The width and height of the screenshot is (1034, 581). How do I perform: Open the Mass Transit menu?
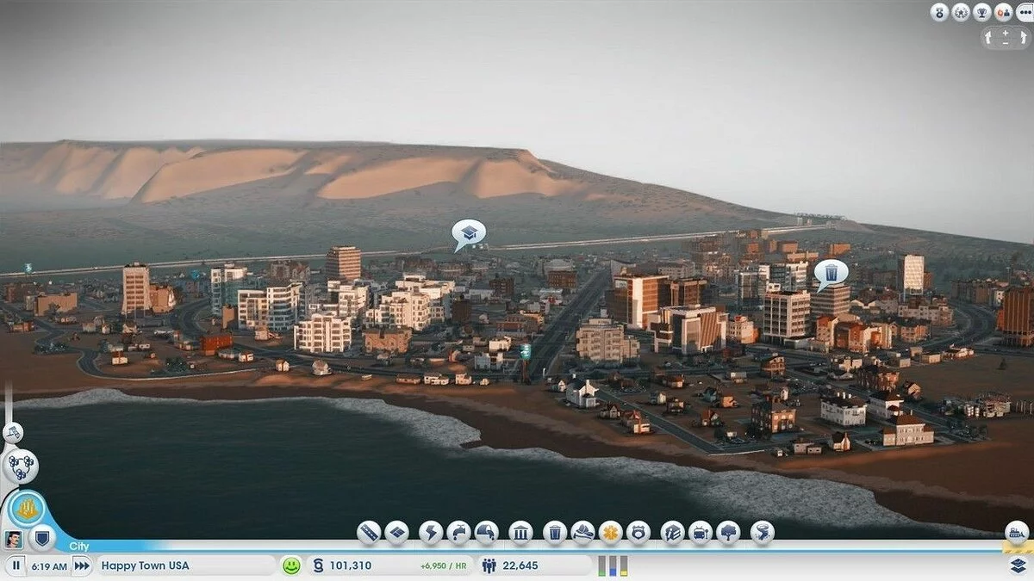(701, 532)
